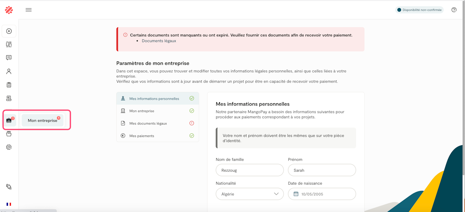465x212 pixels.
Task: Toggle the Disponibilité non-confirmée status
Action: pos(419,10)
